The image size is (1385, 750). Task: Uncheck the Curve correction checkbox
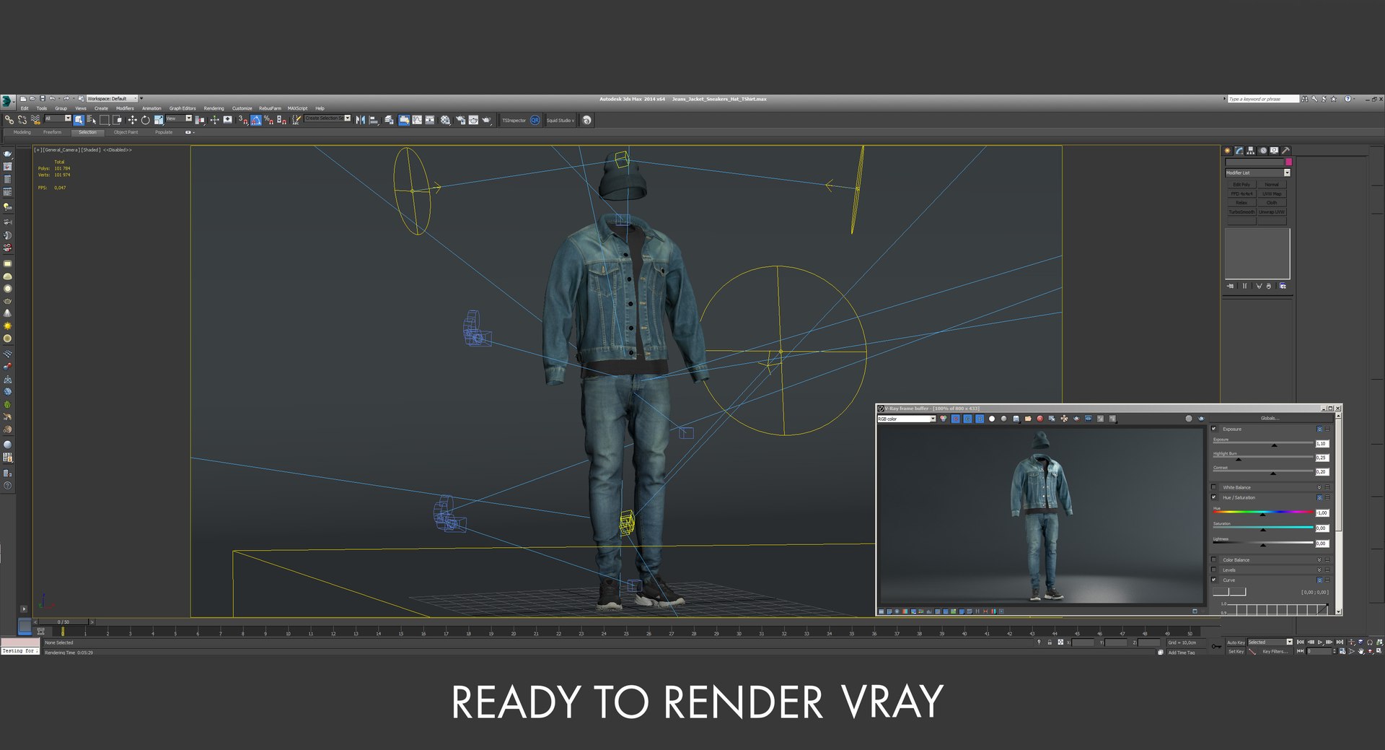[1214, 580]
